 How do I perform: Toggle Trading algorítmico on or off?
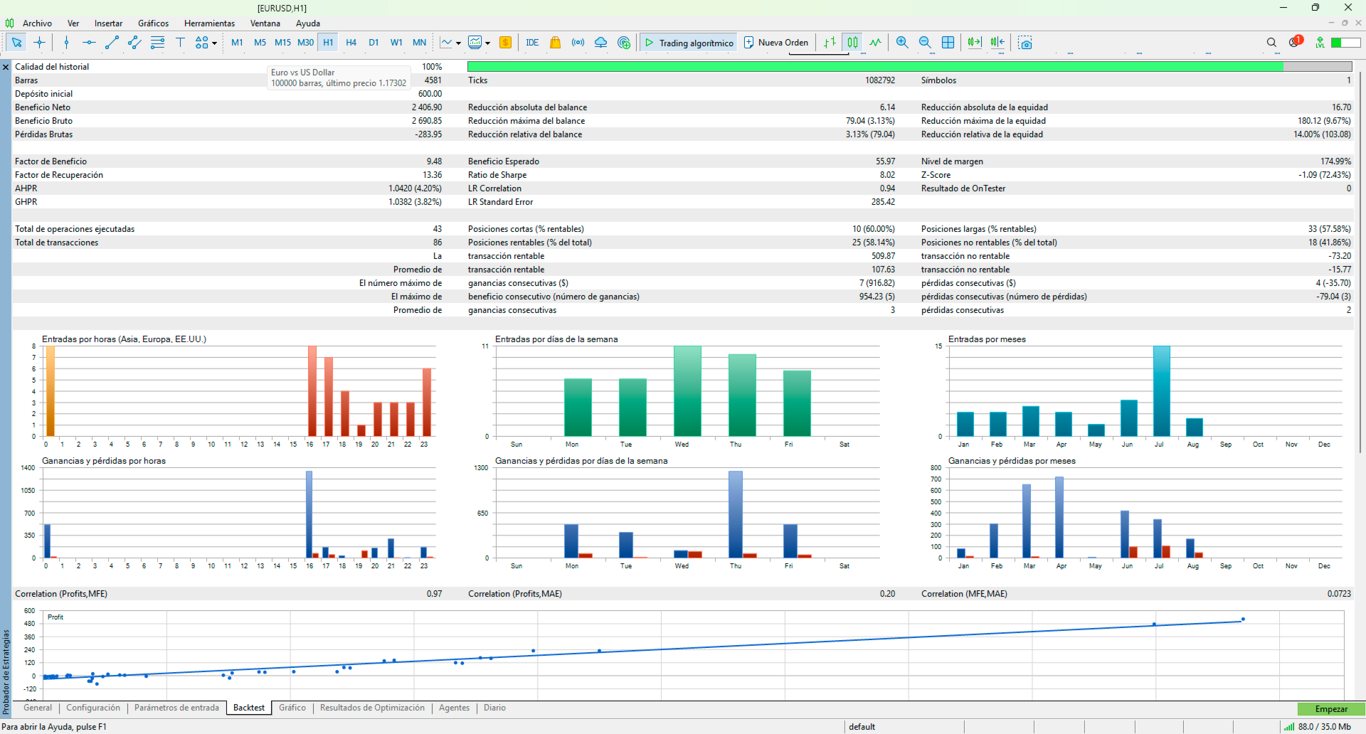[x=689, y=43]
